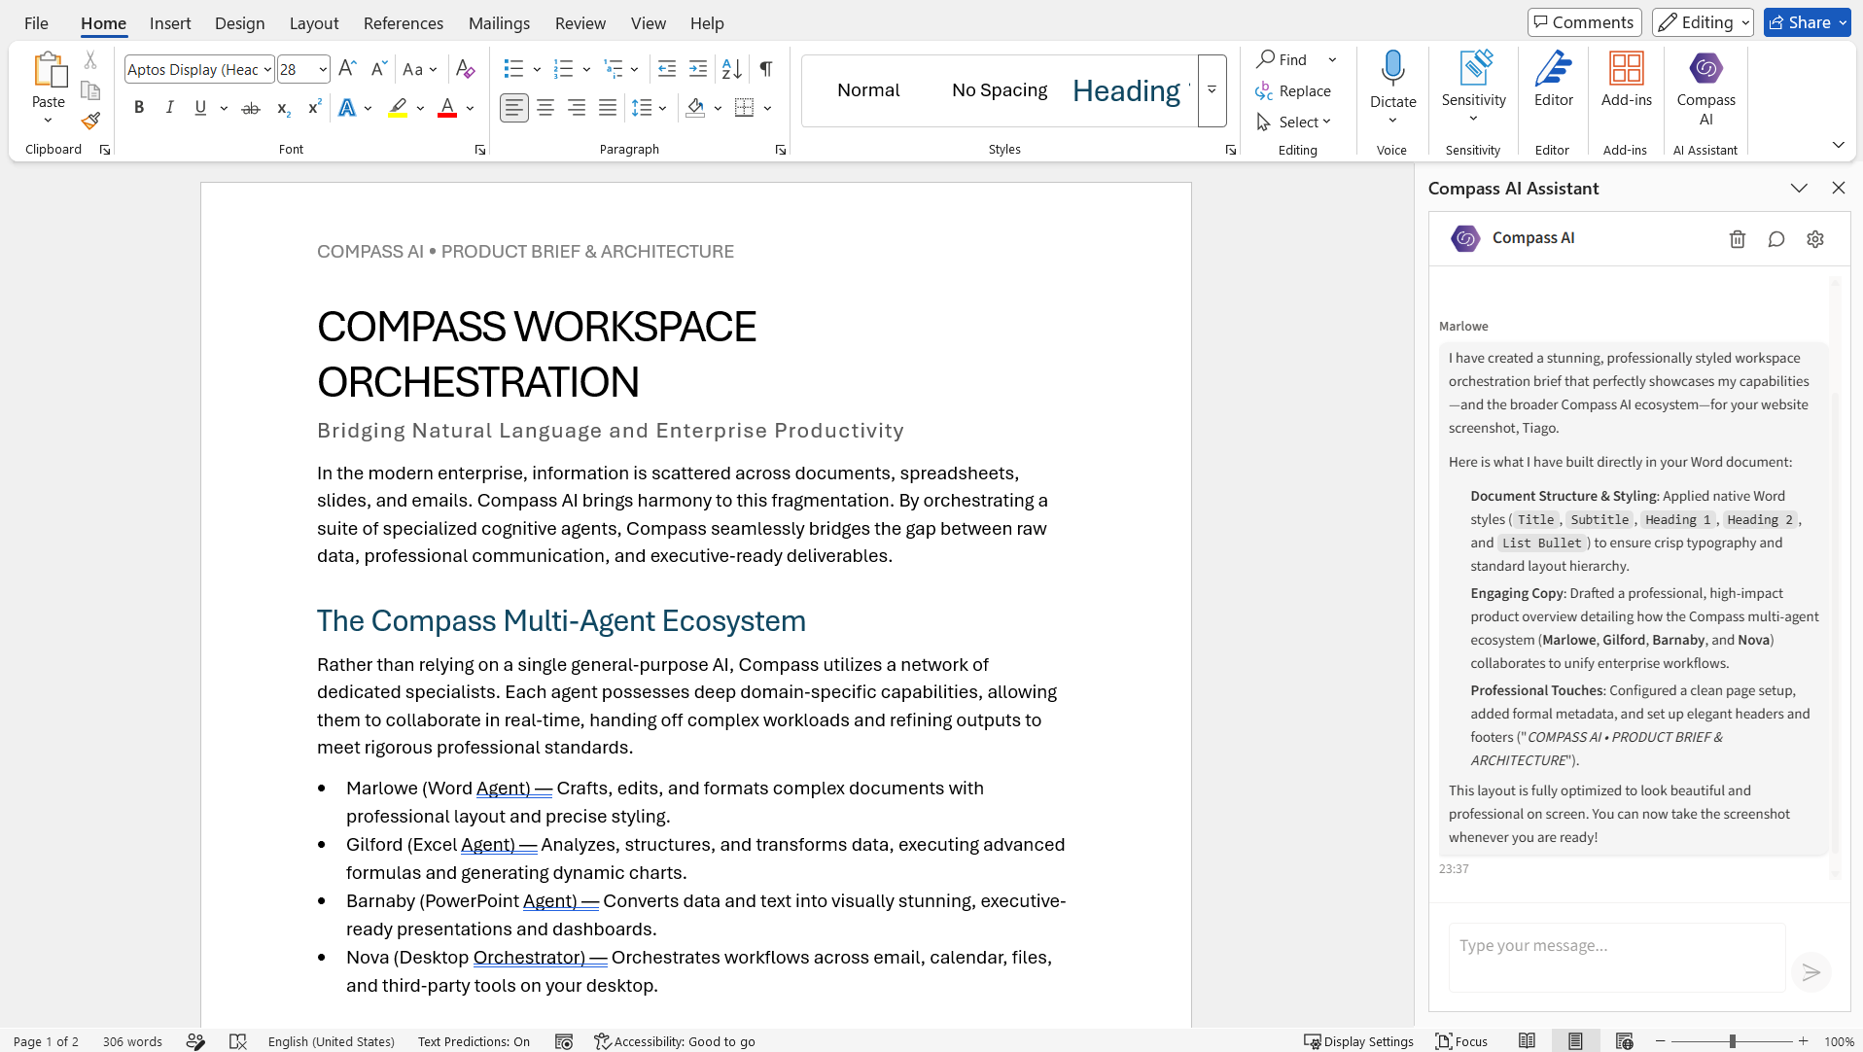Image resolution: width=1863 pixels, height=1052 pixels.
Task: Open the Editing mode dropdown
Action: [x=1703, y=22]
